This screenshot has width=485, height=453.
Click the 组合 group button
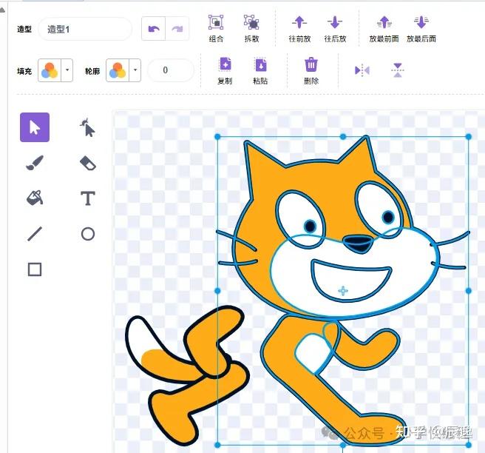pyautogui.click(x=216, y=28)
